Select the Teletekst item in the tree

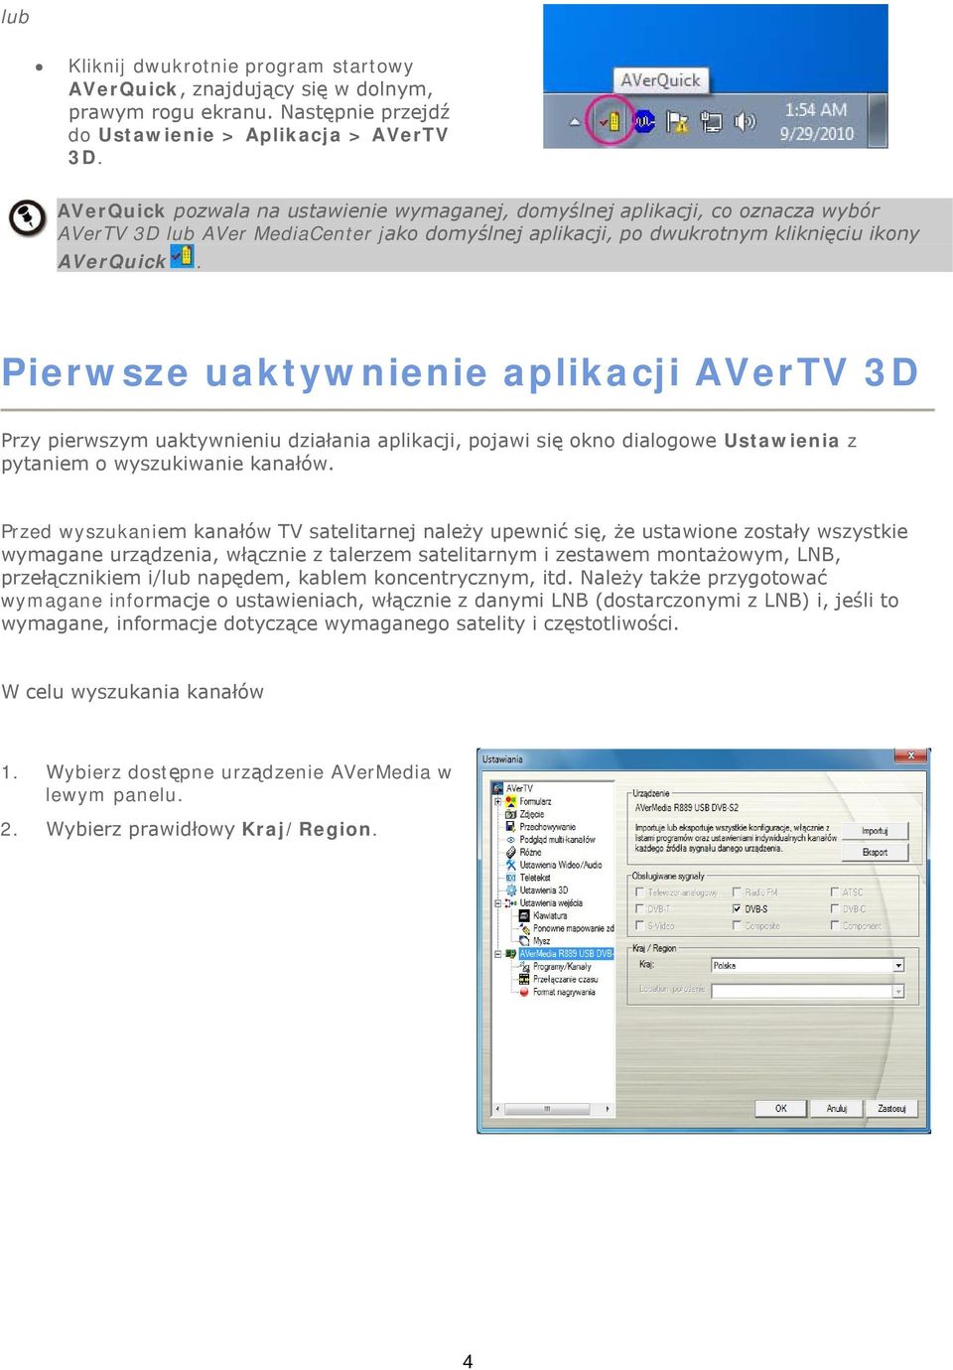click(528, 878)
